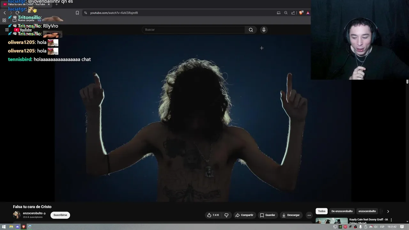Subscribe with the 'Suscribirse' button
Image resolution: width=409 pixels, height=230 pixels.
point(60,215)
